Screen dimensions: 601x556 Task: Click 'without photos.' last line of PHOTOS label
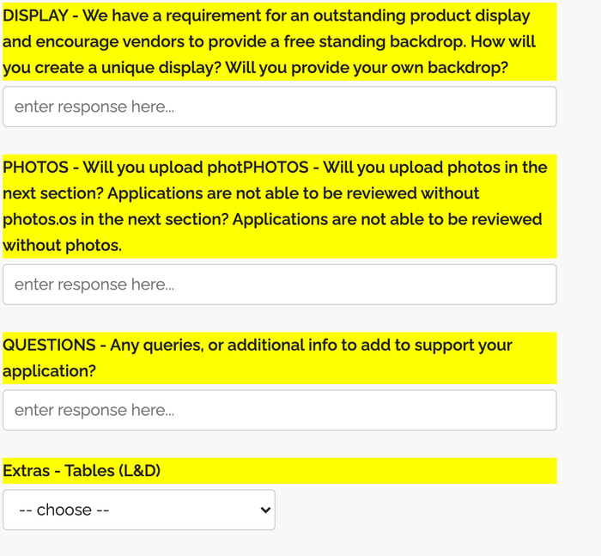pyautogui.click(x=62, y=245)
